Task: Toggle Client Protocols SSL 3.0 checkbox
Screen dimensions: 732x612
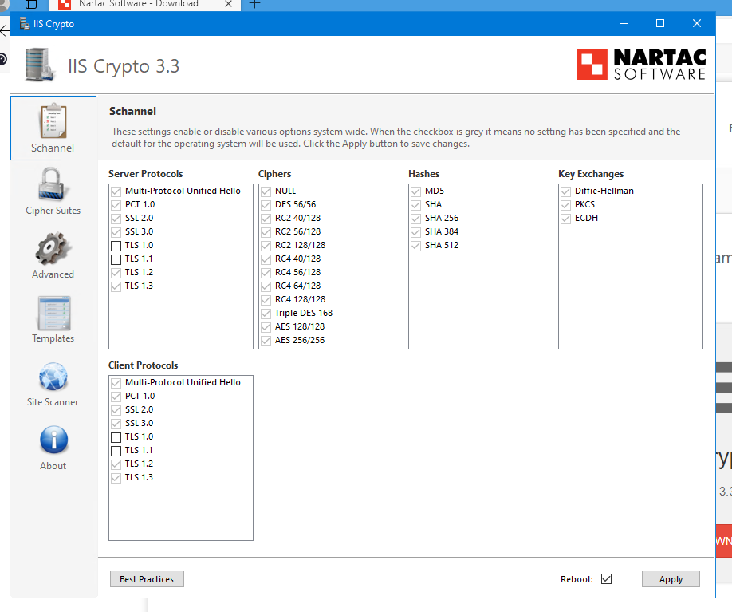Action: click(116, 424)
